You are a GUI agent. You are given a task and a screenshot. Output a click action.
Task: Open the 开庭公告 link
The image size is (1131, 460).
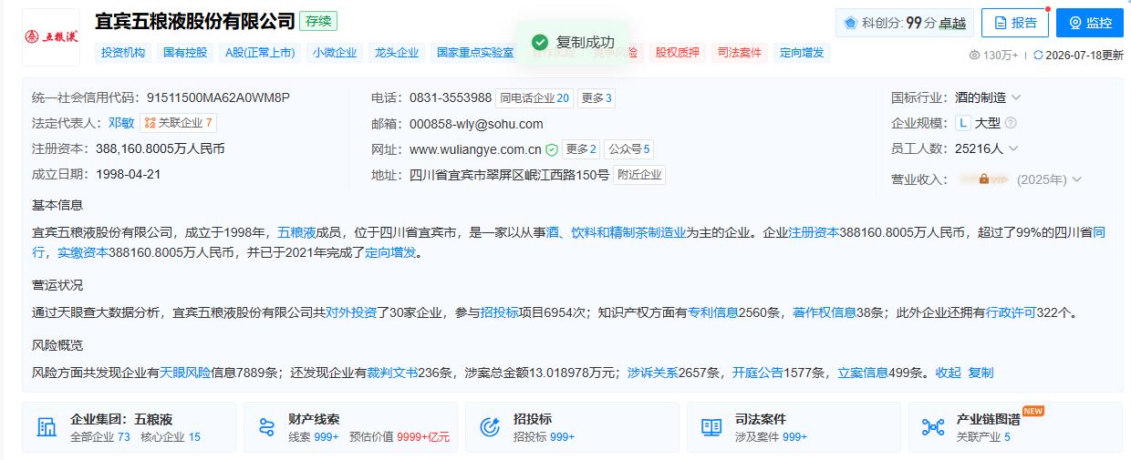tap(758, 373)
